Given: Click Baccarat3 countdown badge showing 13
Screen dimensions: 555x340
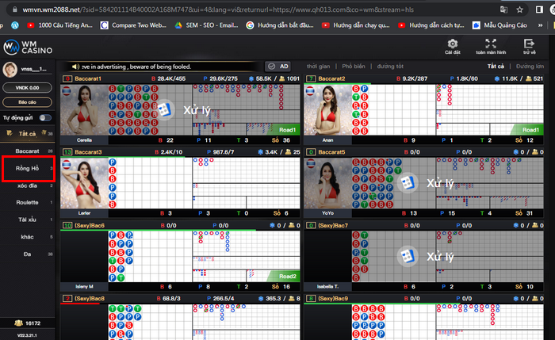Looking at the screenshot, I should pos(67,152).
